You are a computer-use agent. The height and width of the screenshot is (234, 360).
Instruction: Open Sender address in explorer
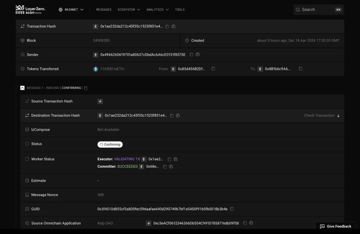tap(198, 55)
